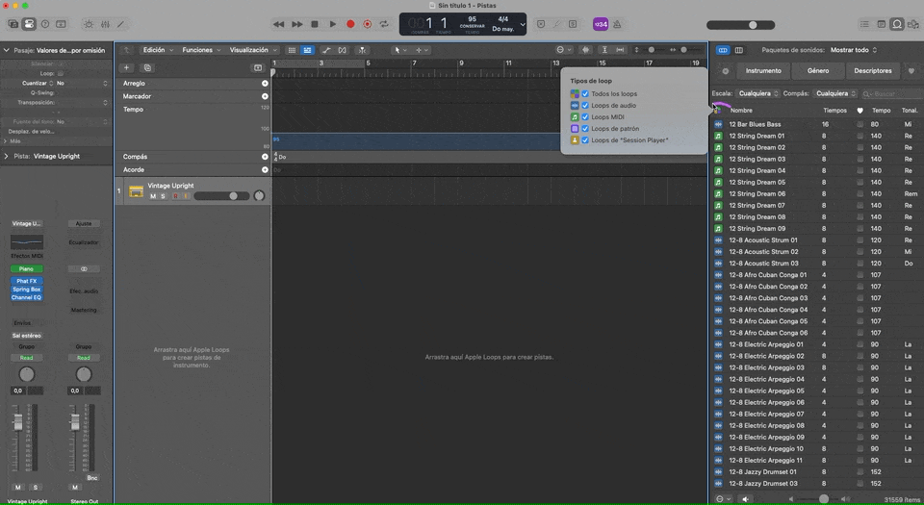Toggle the metronome icon
Screen dimensions: 924x505
[x=617, y=24]
